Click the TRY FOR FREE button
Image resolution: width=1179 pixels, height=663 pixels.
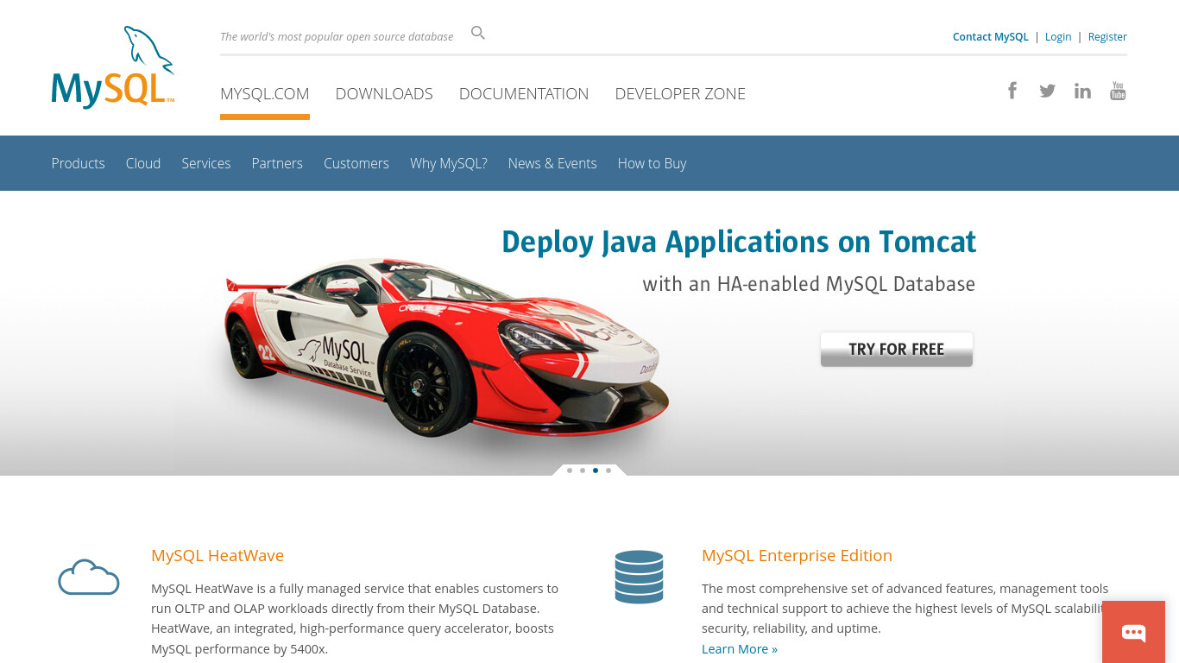point(897,350)
